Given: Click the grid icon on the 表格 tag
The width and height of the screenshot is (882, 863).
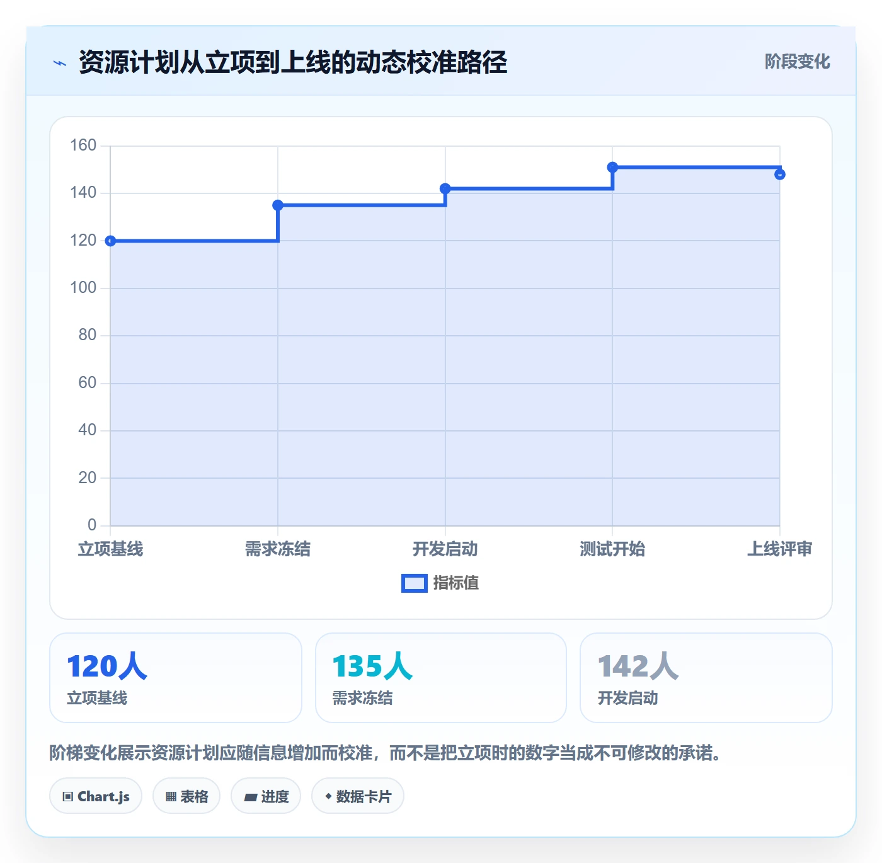Looking at the screenshot, I should pyautogui.click(x=171, y=797).
